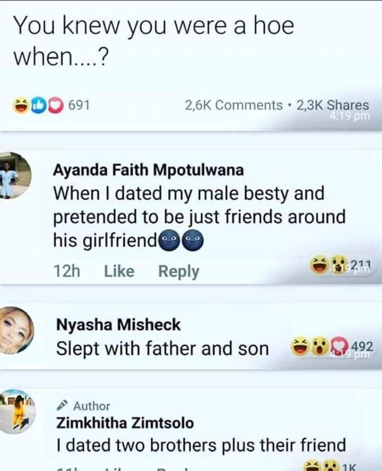Click the name Nyasha Misheck
Viewport: 382px width, 471px height.
click(118, 324)
